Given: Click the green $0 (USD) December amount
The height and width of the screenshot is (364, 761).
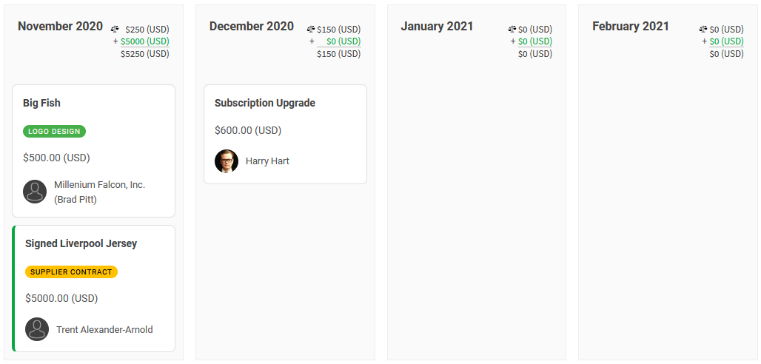Looking at the screenshot, I should click(343, 41).
